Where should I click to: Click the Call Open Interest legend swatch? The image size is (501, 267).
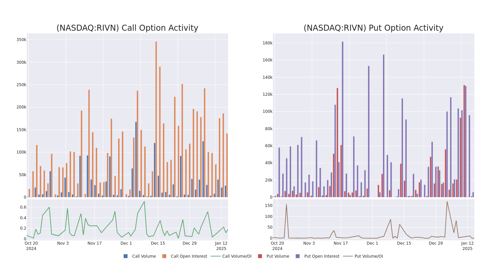click(x=164, y=256)
